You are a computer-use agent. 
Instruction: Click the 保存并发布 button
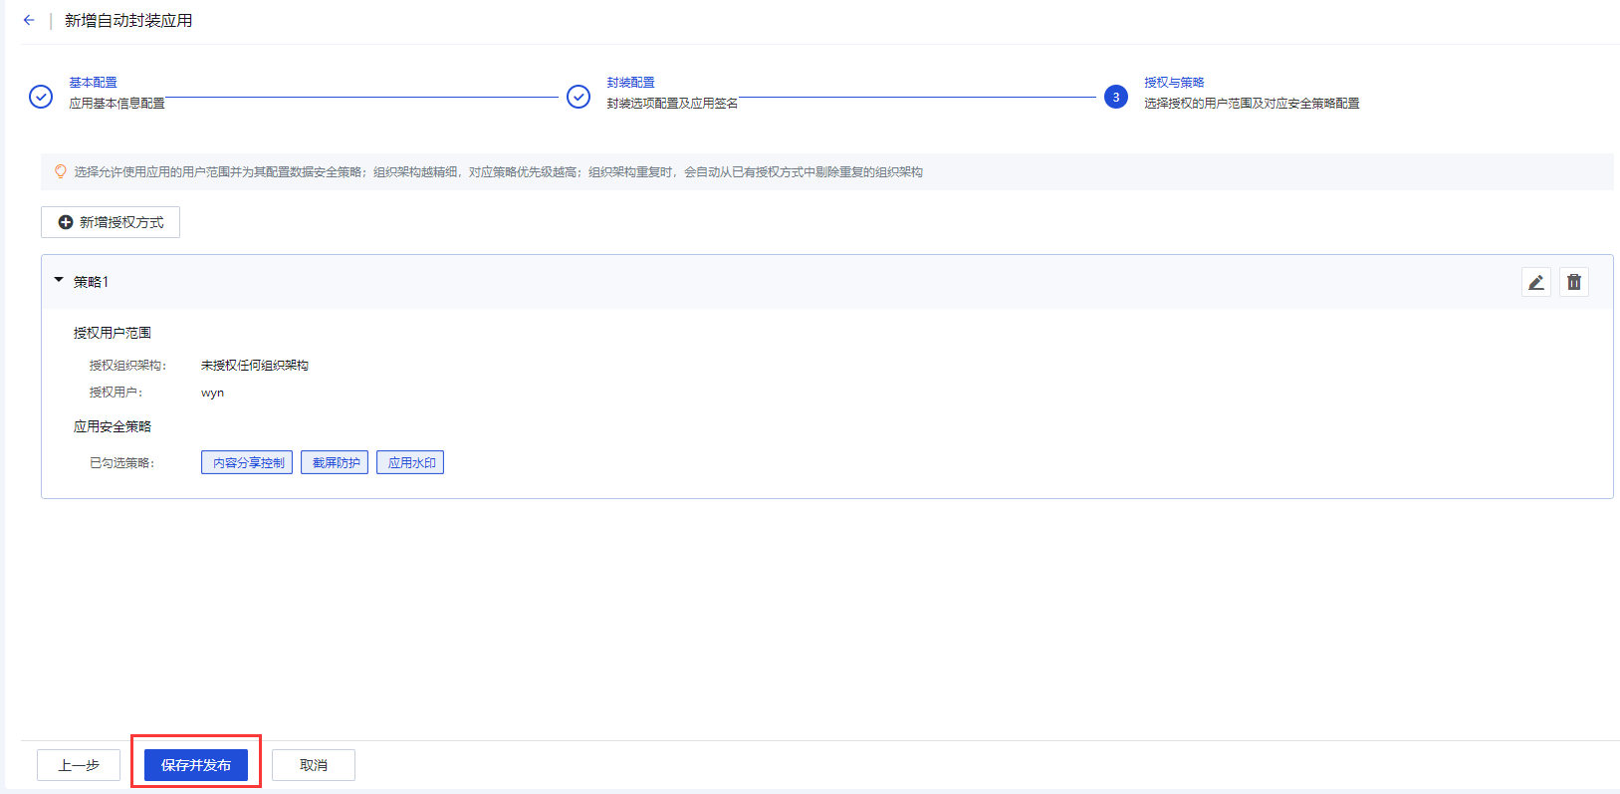(x=196, y=765)
